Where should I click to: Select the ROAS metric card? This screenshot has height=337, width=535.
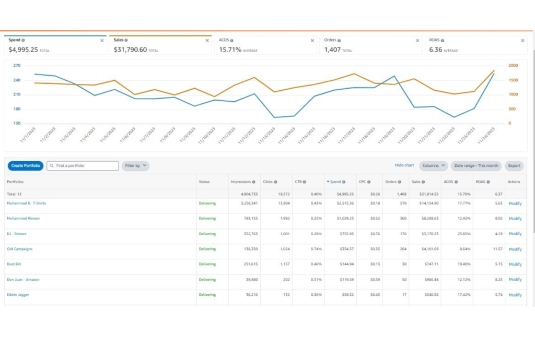[x=475, y=45]
